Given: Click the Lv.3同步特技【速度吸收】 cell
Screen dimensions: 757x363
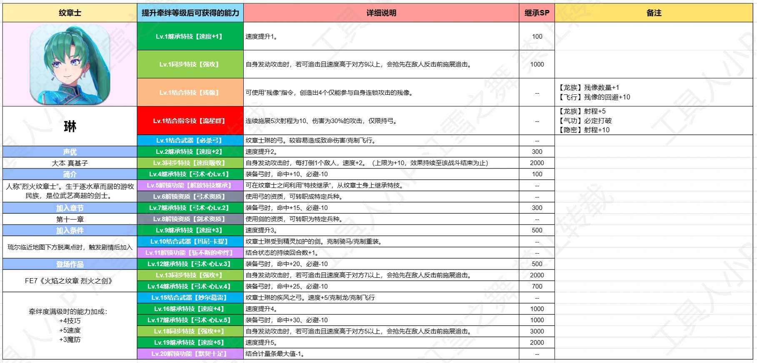Looking at the screenshot, I should (x=190, y=163).
